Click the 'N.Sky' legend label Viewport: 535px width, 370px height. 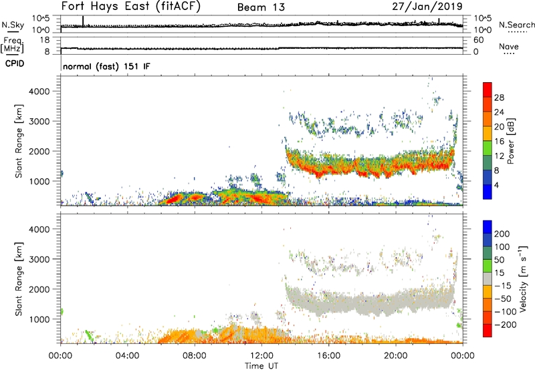pos(13,25)
